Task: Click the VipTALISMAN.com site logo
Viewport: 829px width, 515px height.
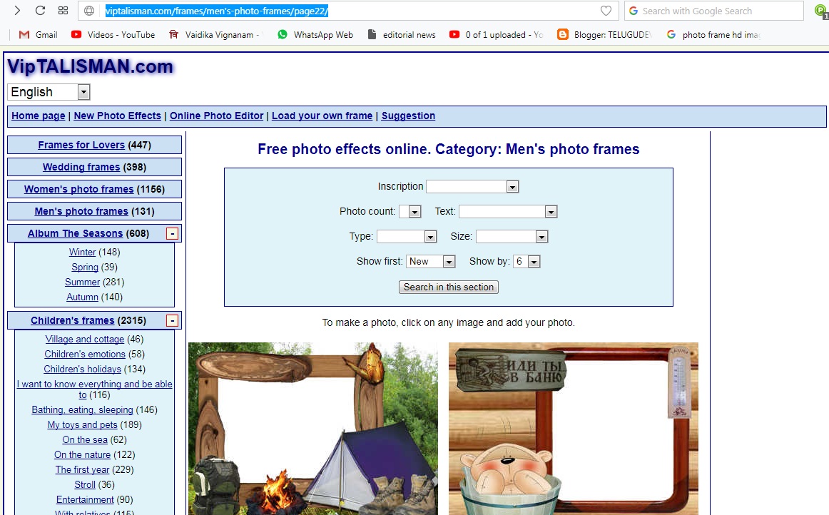Action: coord(91,66)
